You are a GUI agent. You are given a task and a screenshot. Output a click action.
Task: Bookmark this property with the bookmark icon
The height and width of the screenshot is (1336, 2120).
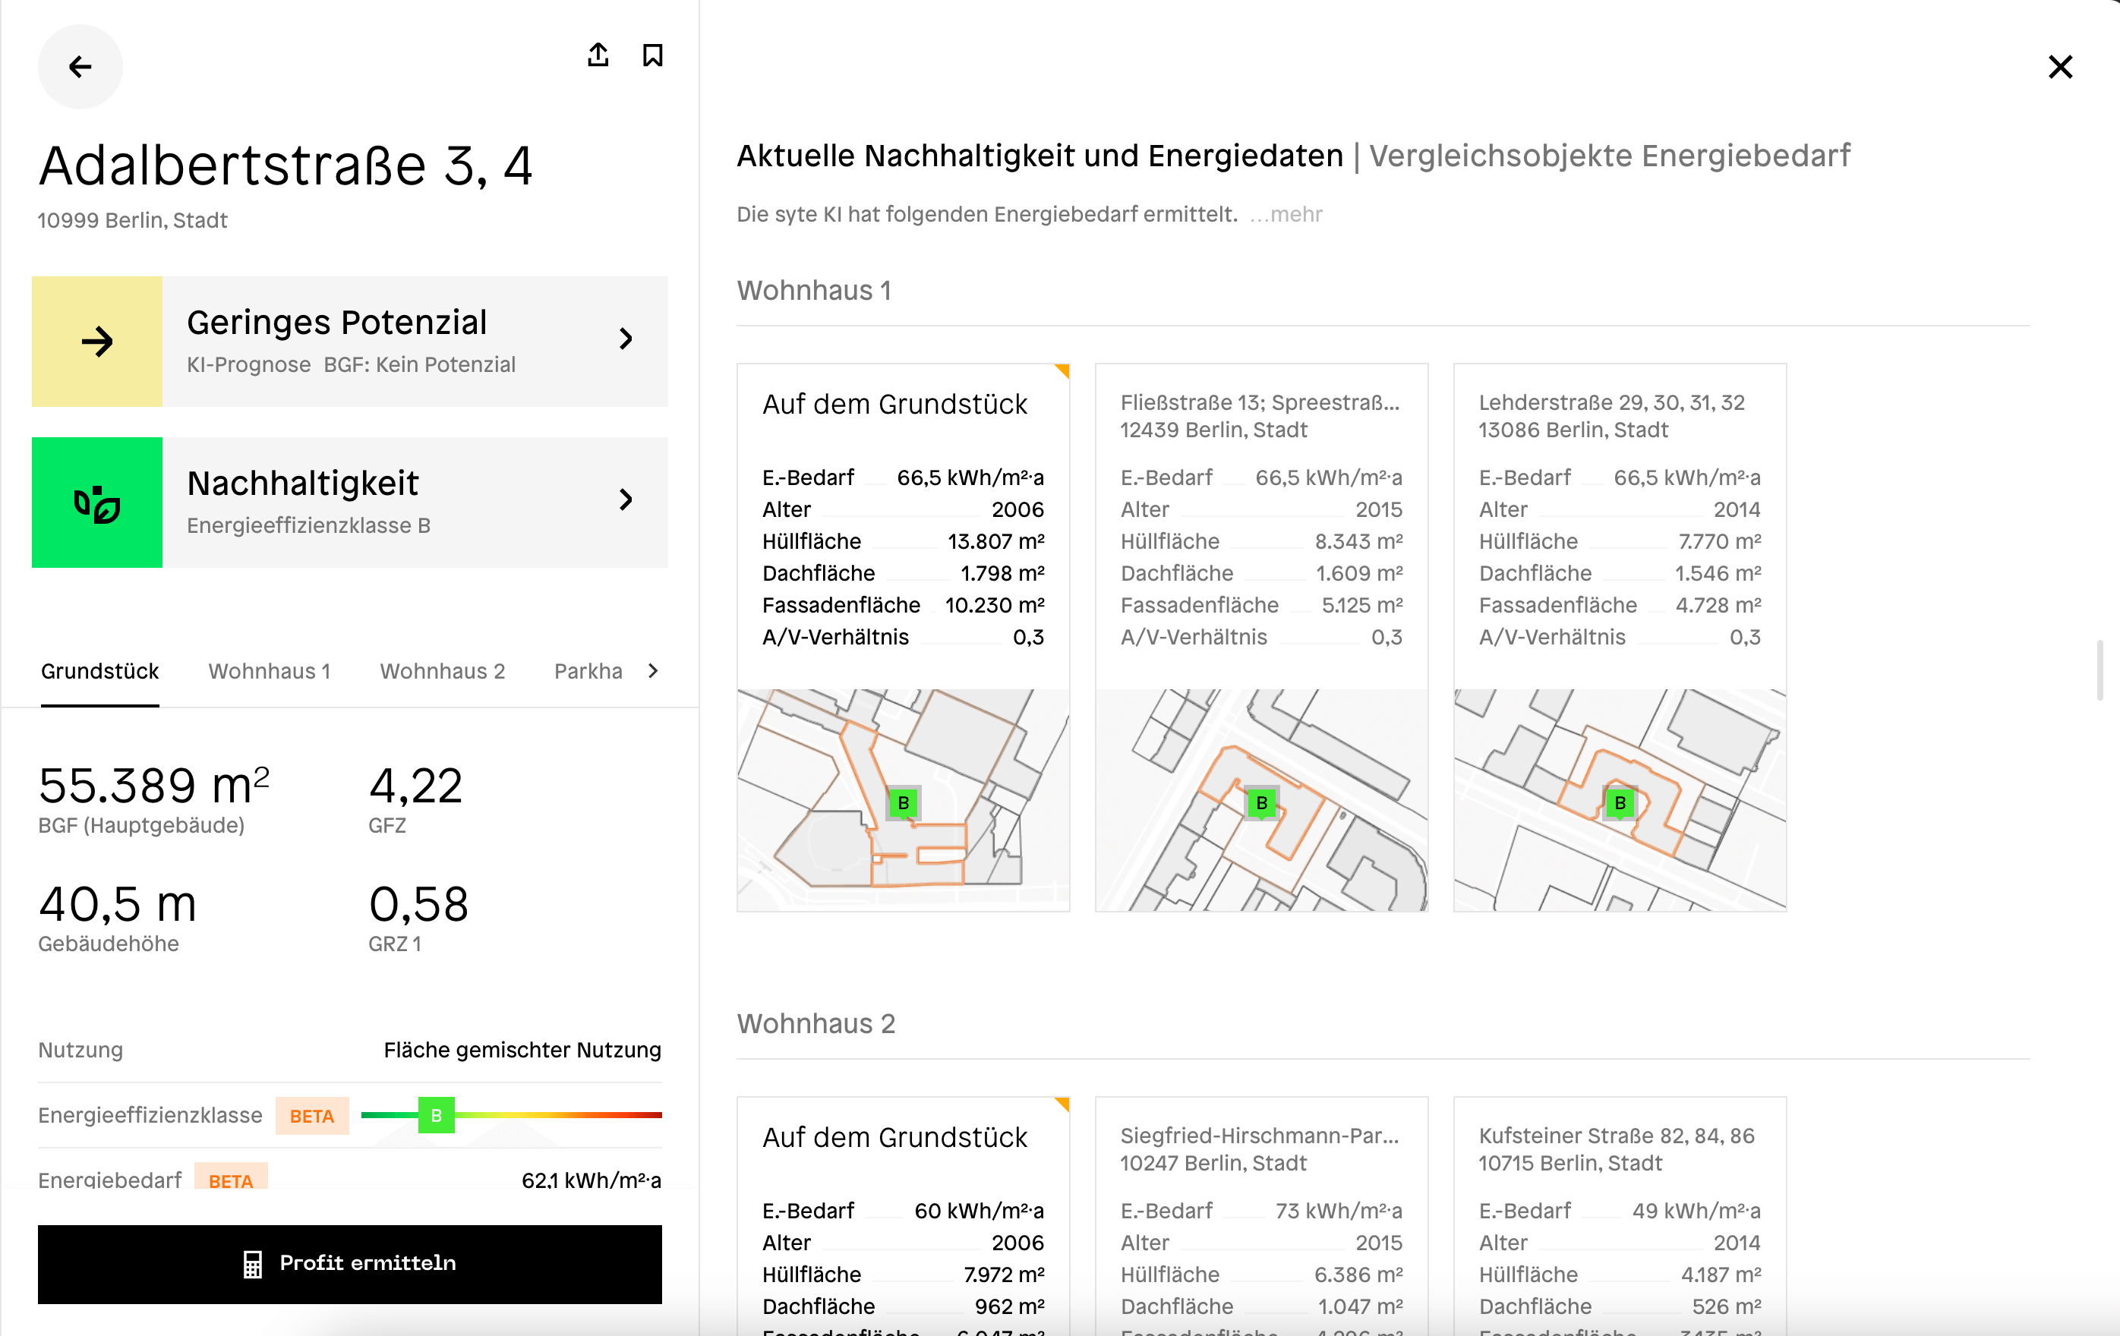652,55
